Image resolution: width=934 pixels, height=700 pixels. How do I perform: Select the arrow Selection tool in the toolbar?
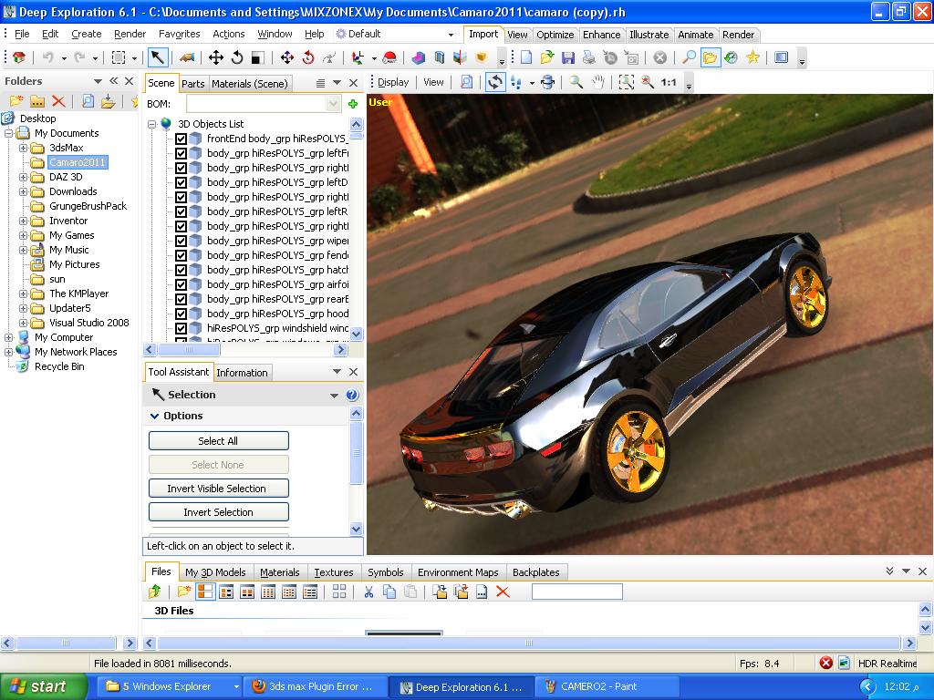tap(157, 57)
